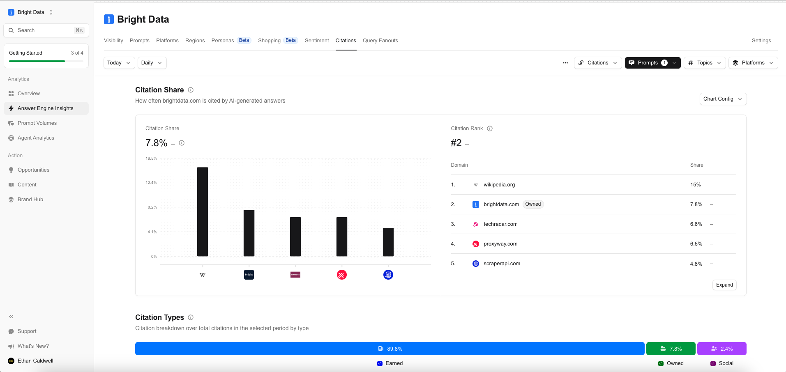
Task: Click the Agent Analytics globe icon
Action: coord(11,138)
